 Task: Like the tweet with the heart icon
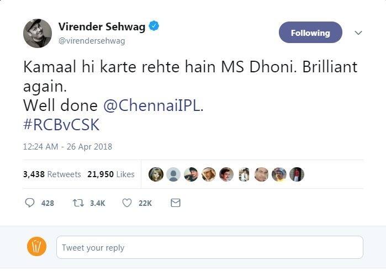(127, 203)
